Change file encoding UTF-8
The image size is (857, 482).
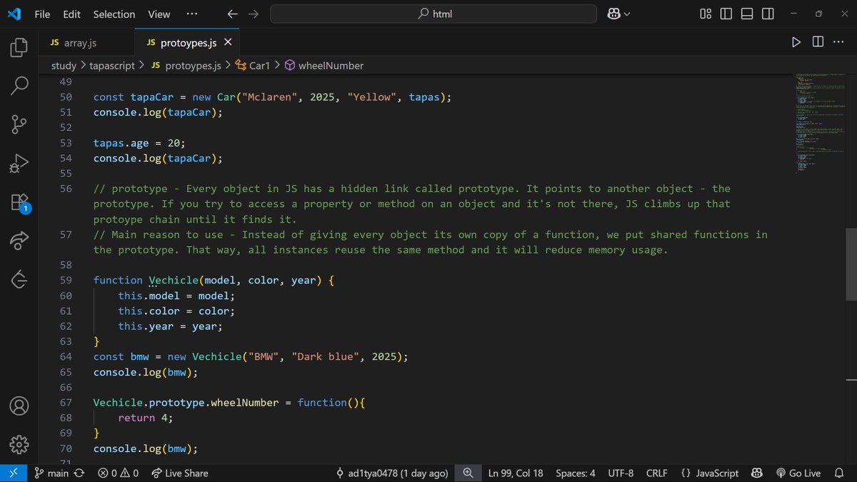[621, 473]
